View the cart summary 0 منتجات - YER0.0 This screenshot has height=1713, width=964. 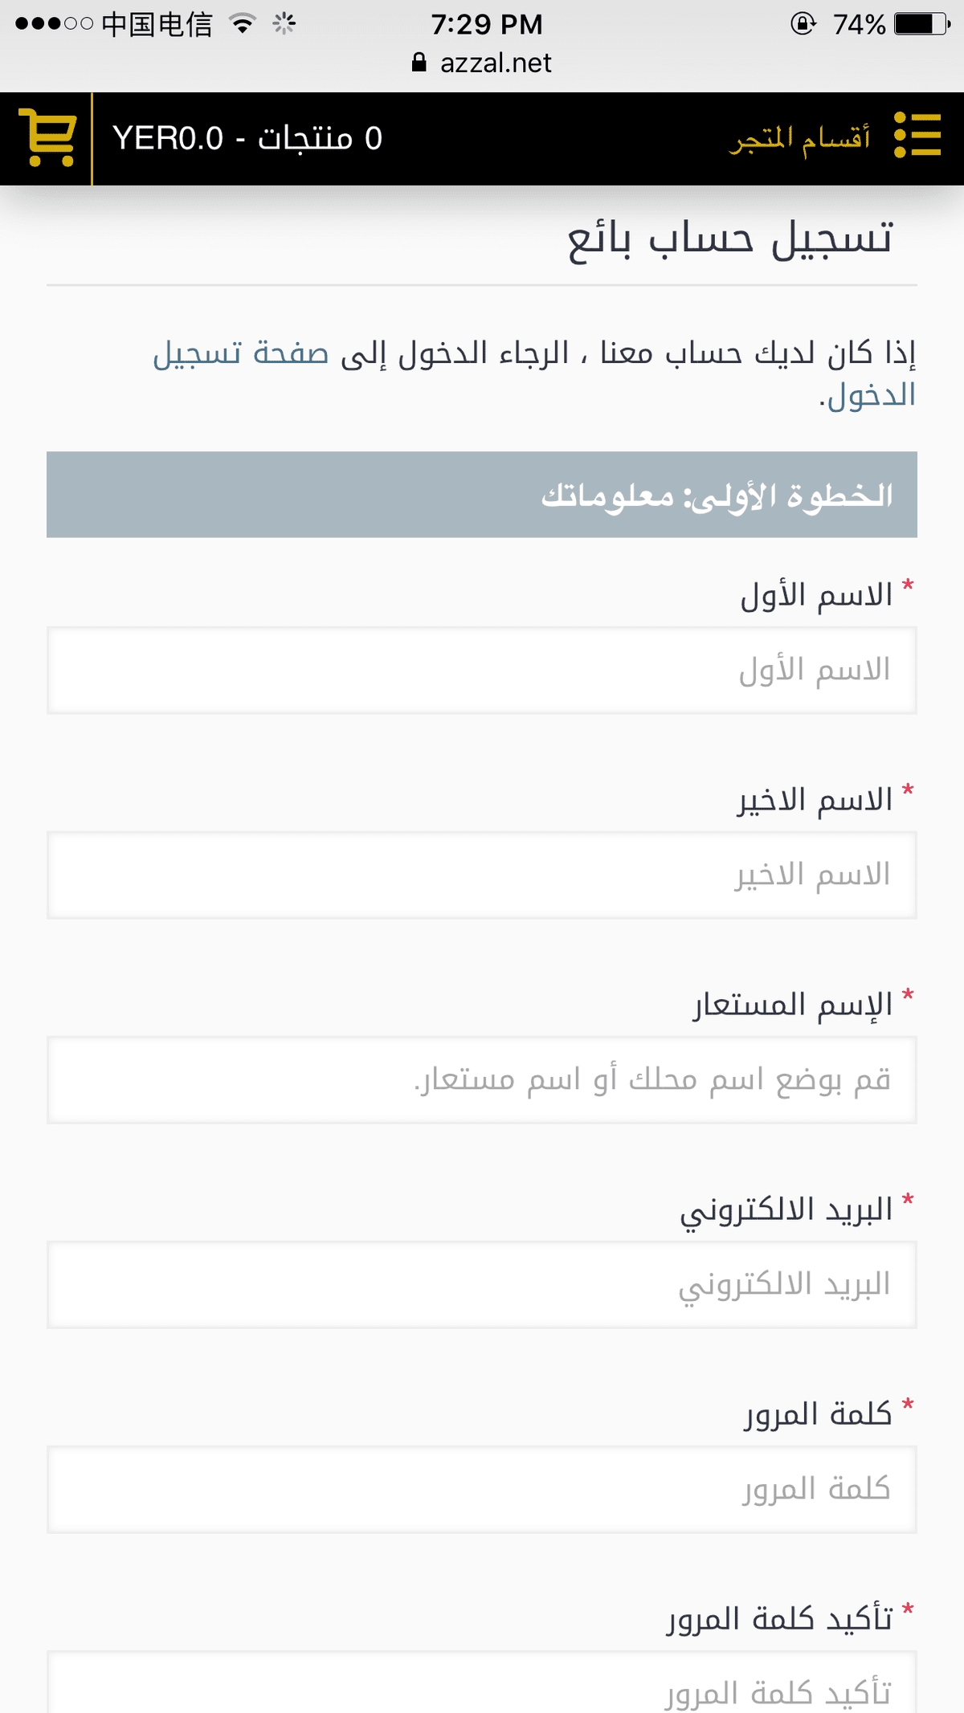(247, 138)
